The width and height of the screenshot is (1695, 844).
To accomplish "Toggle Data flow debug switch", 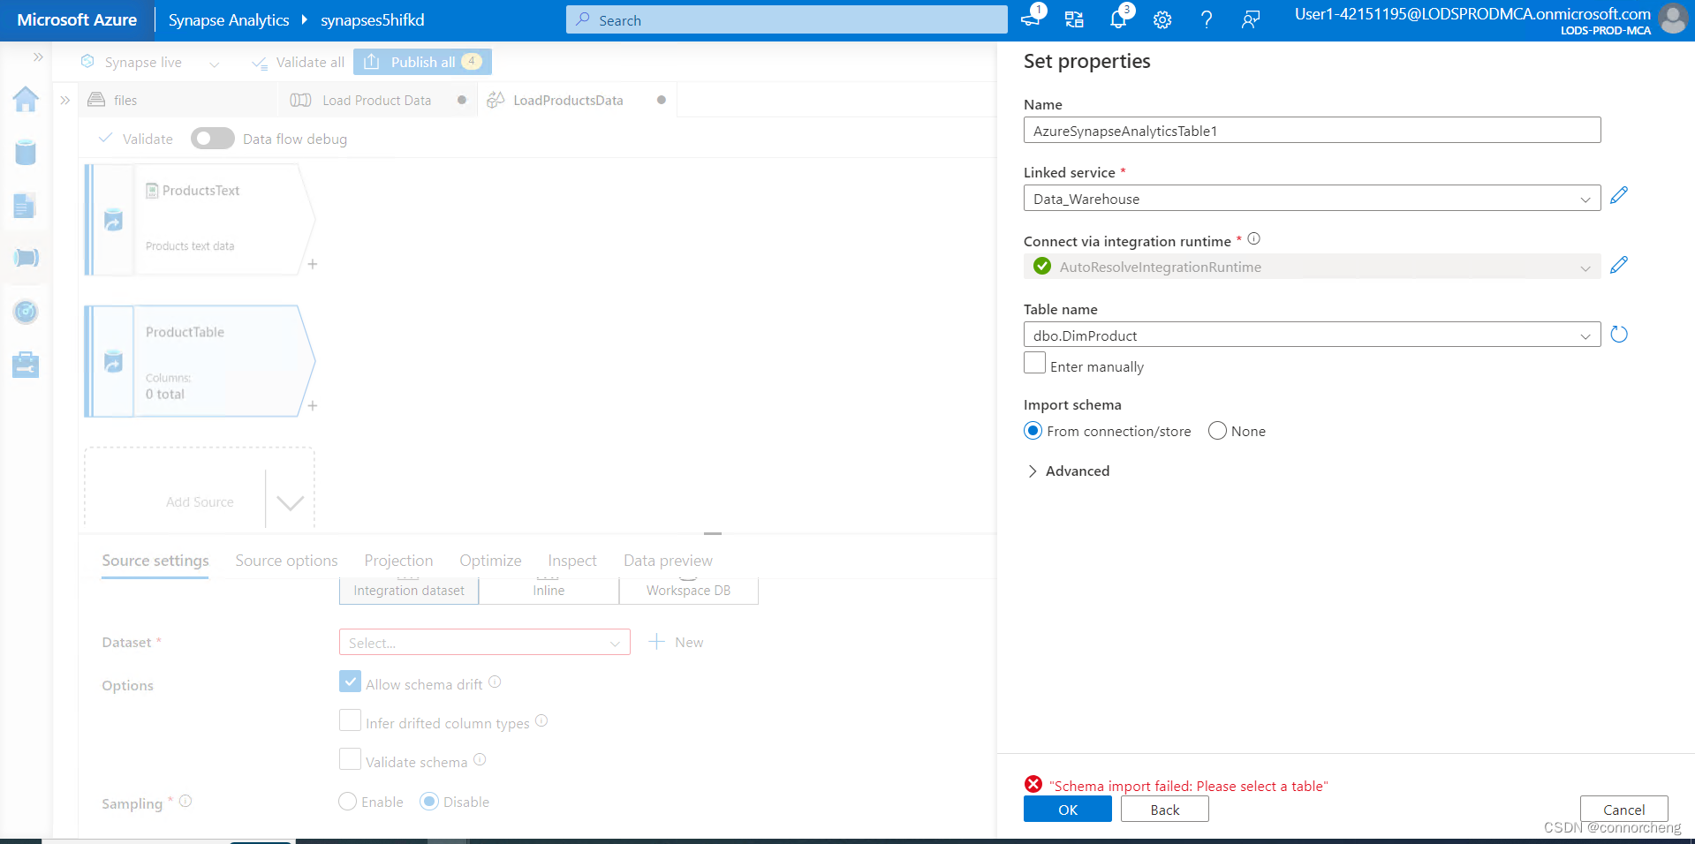I will point(212,139).
